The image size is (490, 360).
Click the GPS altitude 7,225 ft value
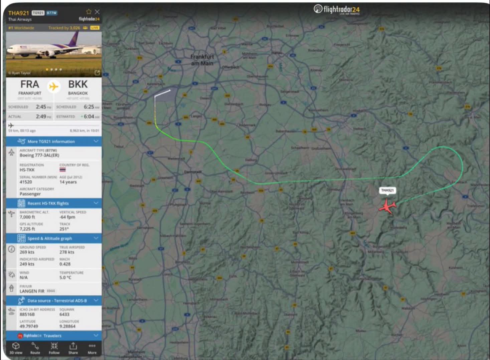click(27, 229)
